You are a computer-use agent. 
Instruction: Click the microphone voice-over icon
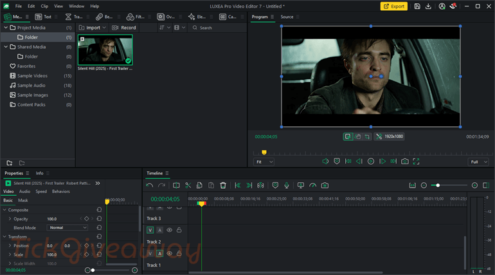click(x=287, y=185)
